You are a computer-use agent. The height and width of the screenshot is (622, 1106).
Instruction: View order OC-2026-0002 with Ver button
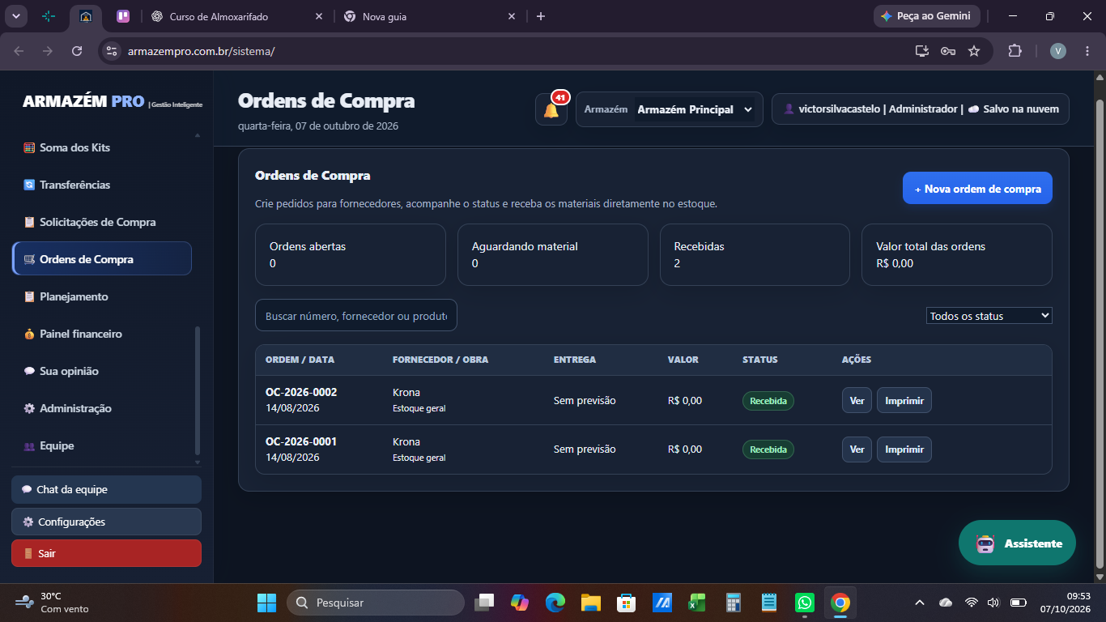point(857,400)
